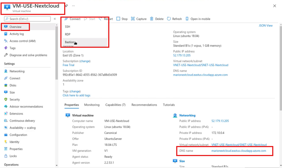Viewport: 282px width, 168px height.
Task: Click the Disks icon
Action: coord(6,85)
